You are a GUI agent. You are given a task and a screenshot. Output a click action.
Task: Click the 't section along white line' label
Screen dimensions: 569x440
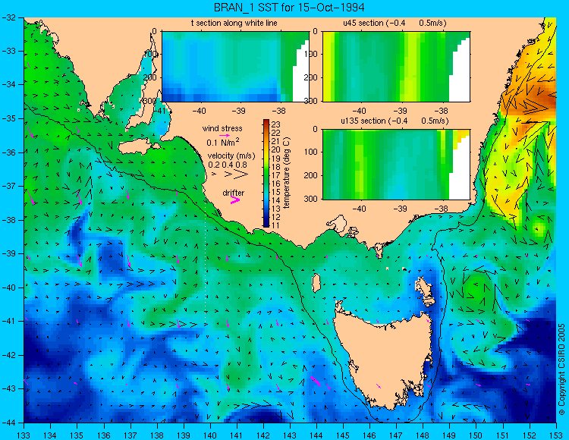point(234,23)
